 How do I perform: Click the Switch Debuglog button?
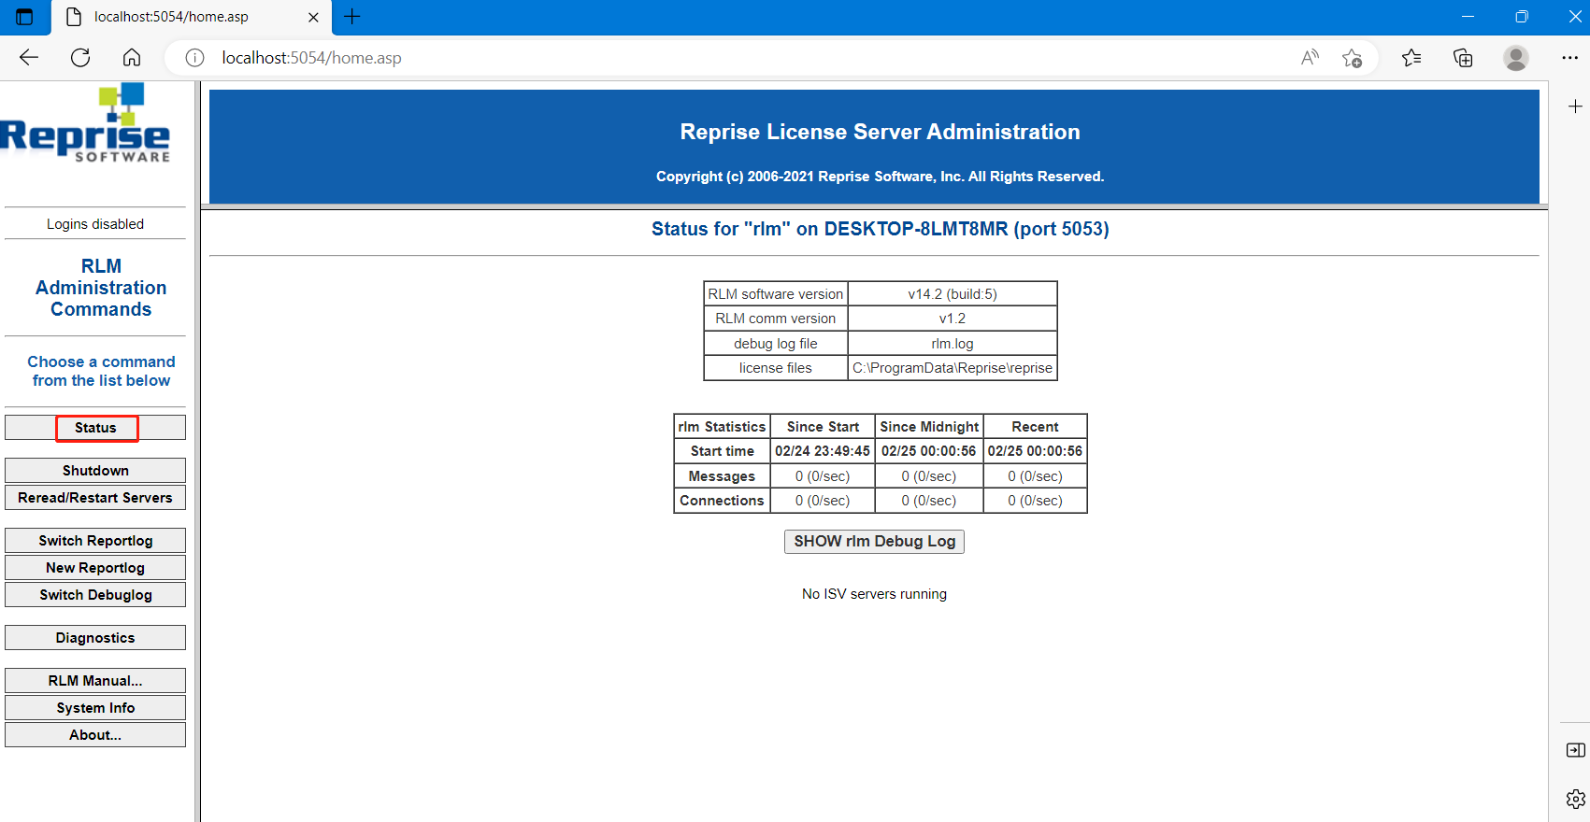(x=95, y=595)
